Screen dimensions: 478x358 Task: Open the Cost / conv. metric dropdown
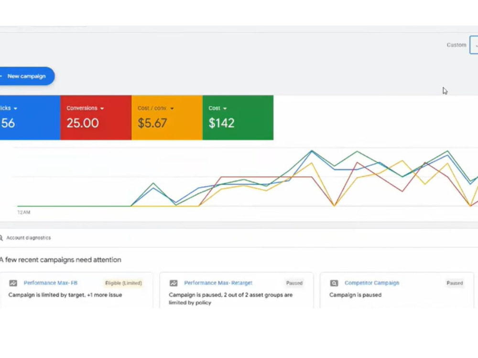[172, 109]
